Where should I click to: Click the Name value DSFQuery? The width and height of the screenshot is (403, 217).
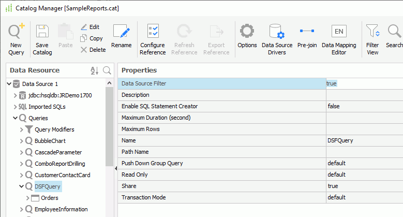point(364,140)
